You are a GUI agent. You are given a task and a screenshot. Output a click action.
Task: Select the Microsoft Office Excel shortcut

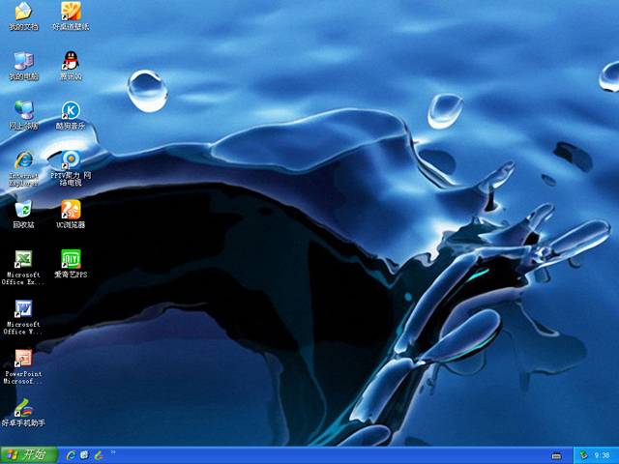pyautogui.click(x=23, y=259)
